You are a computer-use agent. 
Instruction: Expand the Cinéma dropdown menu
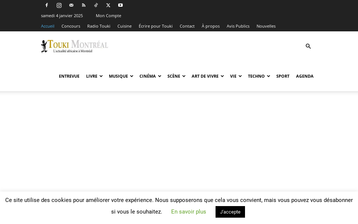pos(150,76)
